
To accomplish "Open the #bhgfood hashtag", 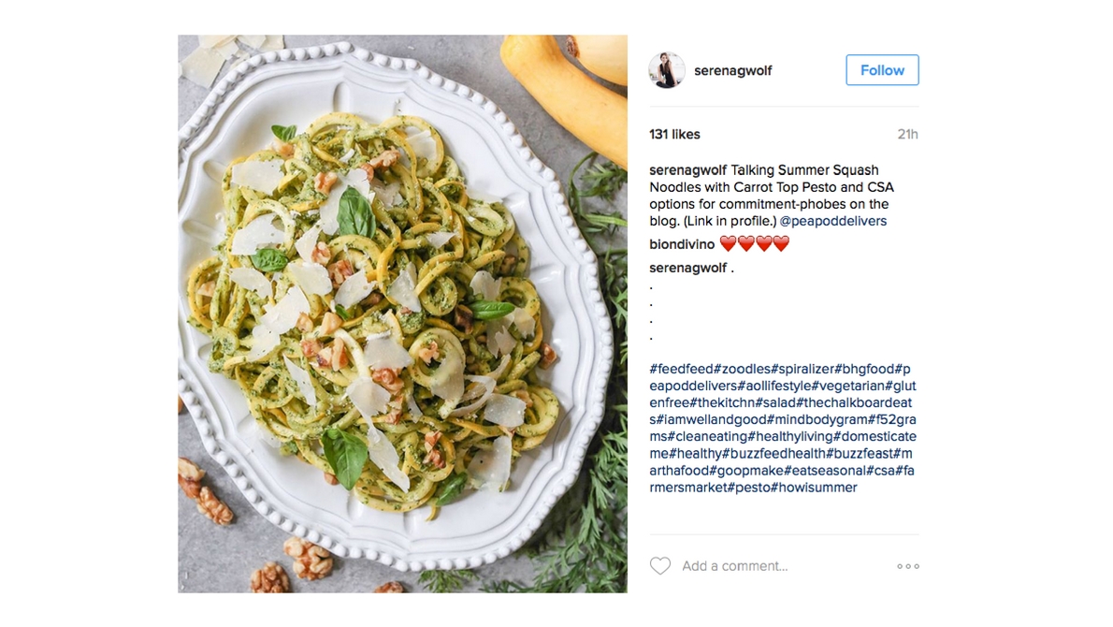I will click(864, 369).
